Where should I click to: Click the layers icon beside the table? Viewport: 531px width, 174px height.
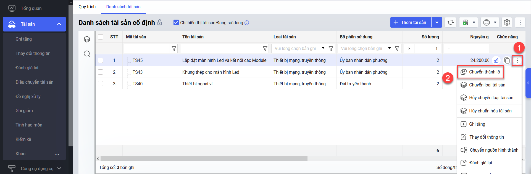tap(87, 39)
